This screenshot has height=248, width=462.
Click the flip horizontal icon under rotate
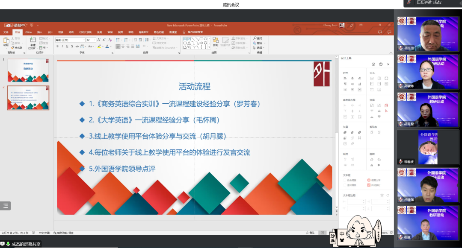pos(372,165)
